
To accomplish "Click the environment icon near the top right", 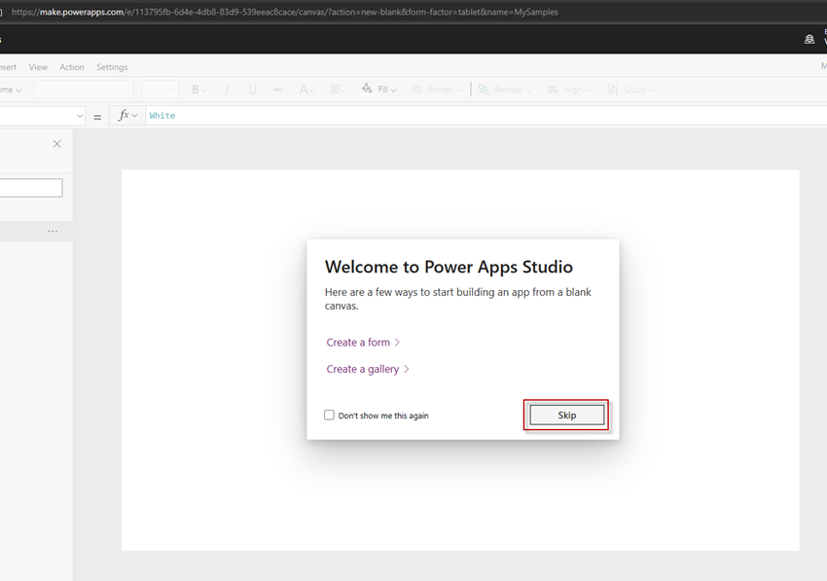I will point(809,39).
